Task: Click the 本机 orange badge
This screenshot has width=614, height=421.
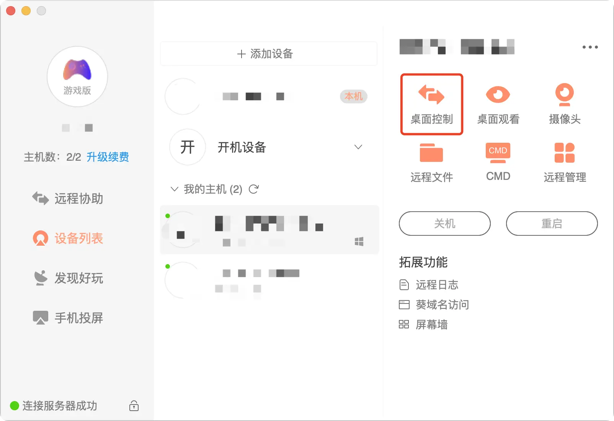Action: [353, 96]
